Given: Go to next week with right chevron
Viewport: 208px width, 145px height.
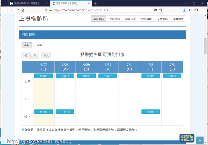Looking at the screenshot, I should 35,55.
